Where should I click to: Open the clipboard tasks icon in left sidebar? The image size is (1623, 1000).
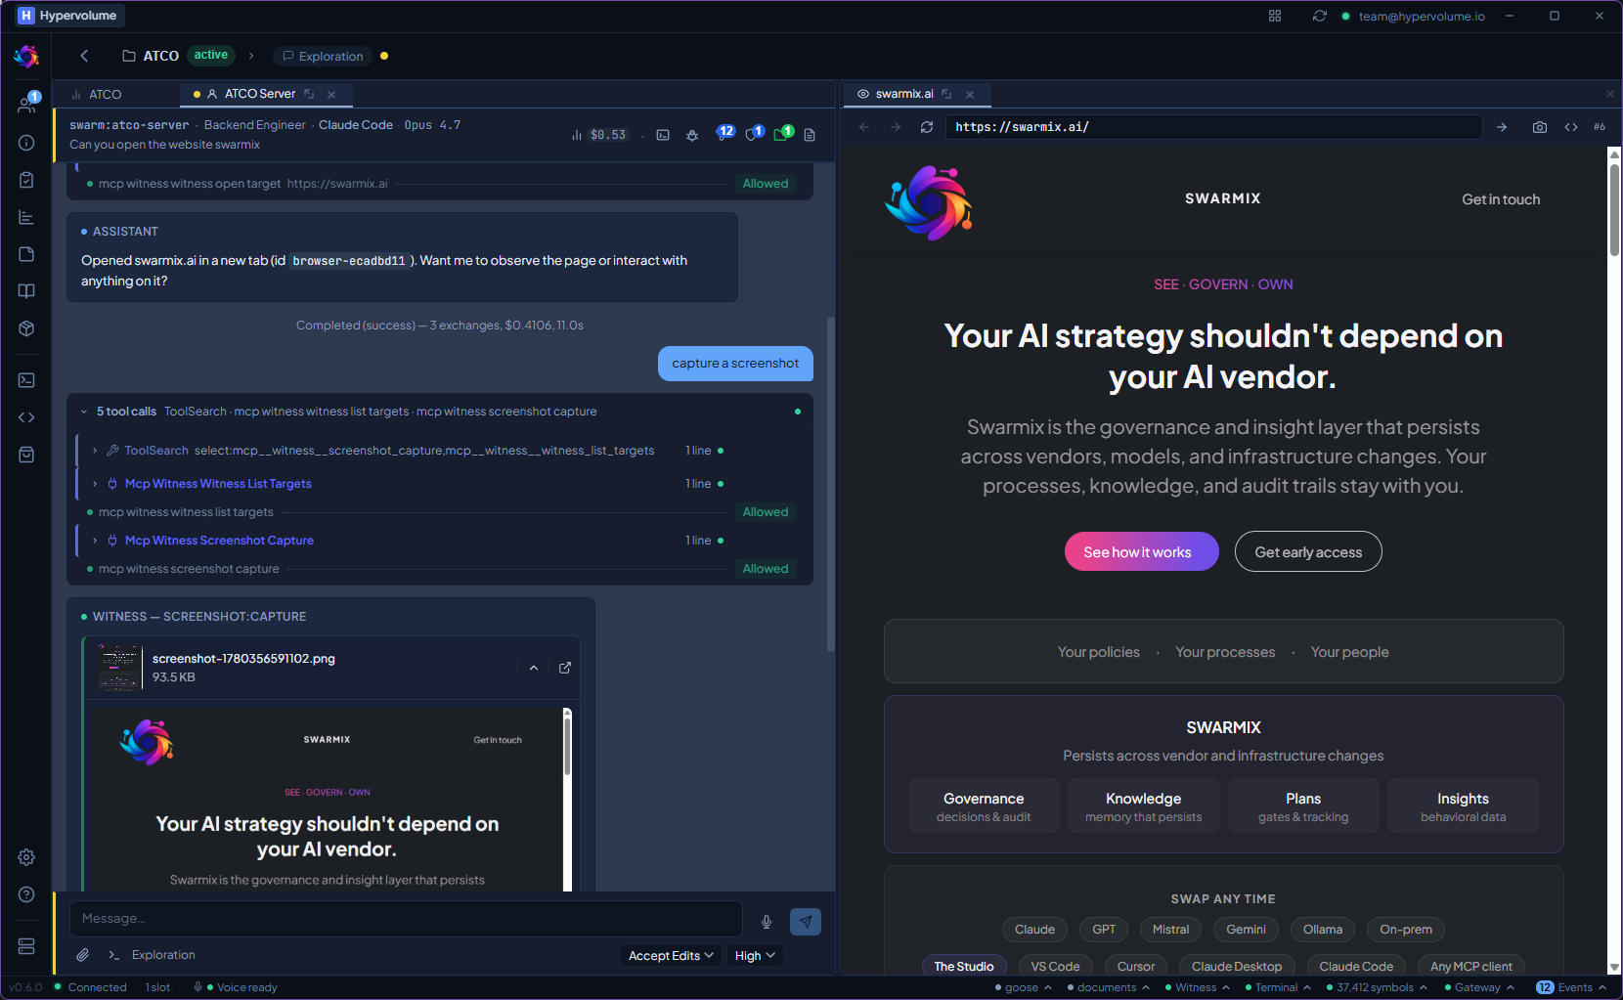(x=26, y=180)
